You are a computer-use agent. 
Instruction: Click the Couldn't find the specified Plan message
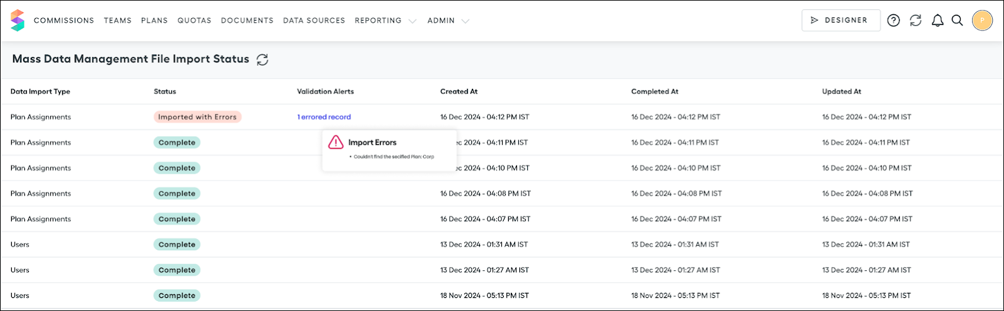click(393, 157)
